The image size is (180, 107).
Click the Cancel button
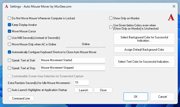[162, 97]
